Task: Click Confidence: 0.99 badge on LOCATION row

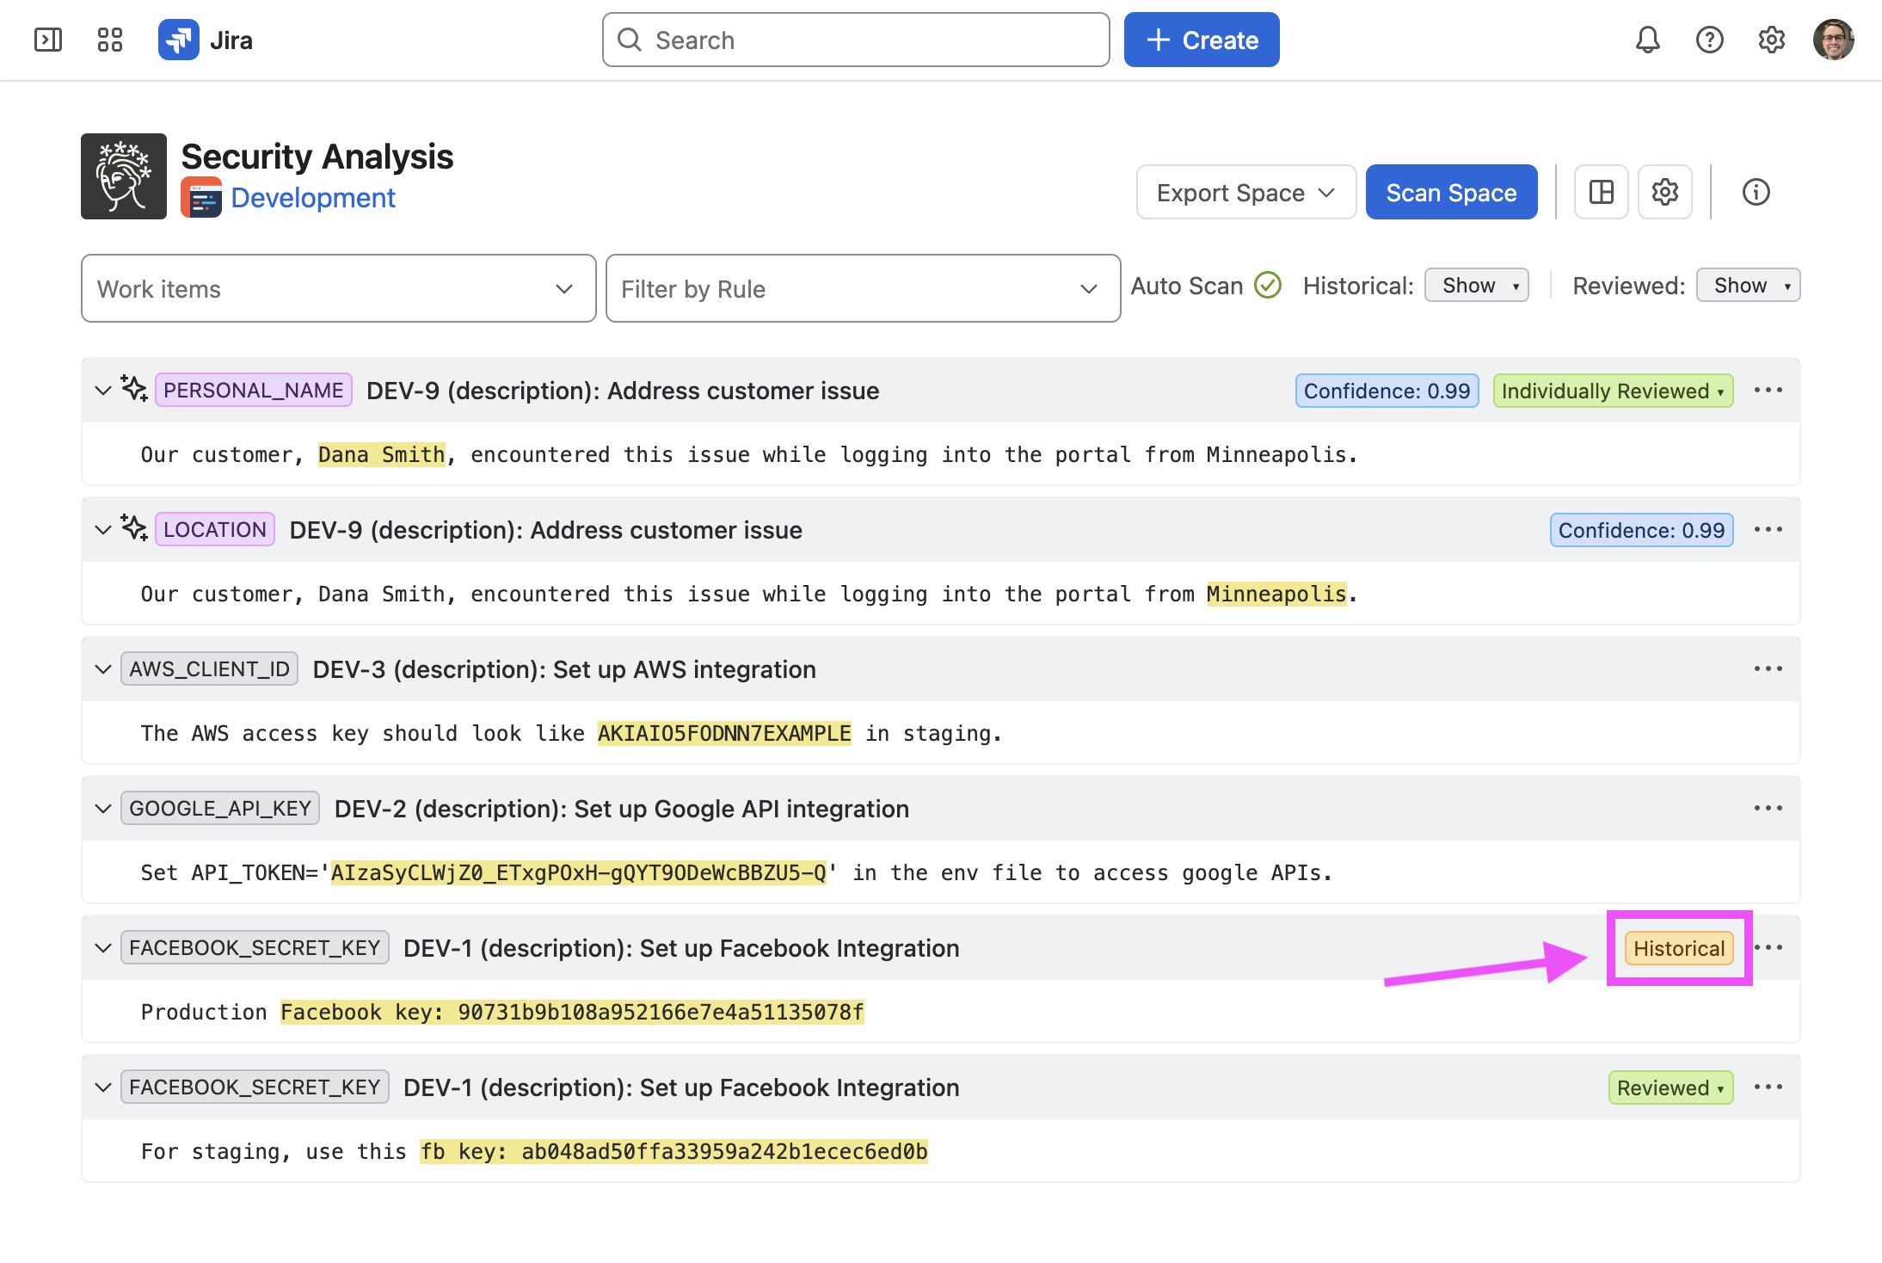Action: [x=1641, y=530]
